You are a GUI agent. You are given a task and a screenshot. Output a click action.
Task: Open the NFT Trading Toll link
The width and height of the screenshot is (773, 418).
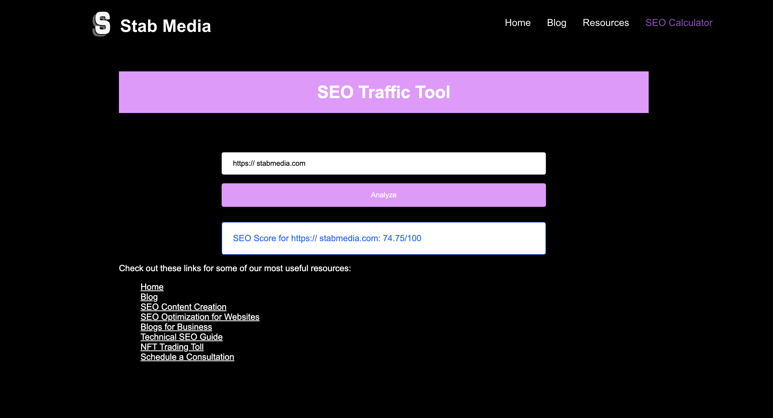172,347
